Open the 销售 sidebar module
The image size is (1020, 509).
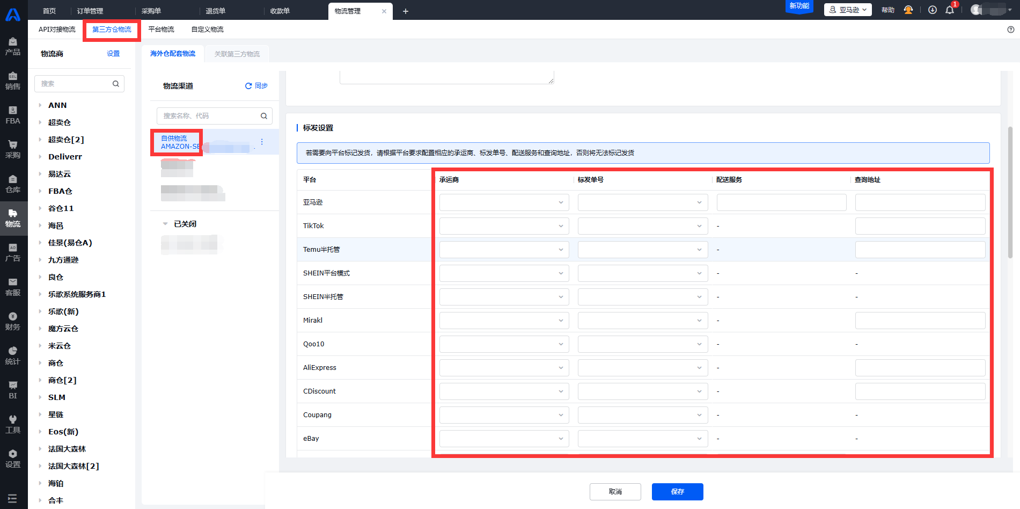(x=13, y=81)
